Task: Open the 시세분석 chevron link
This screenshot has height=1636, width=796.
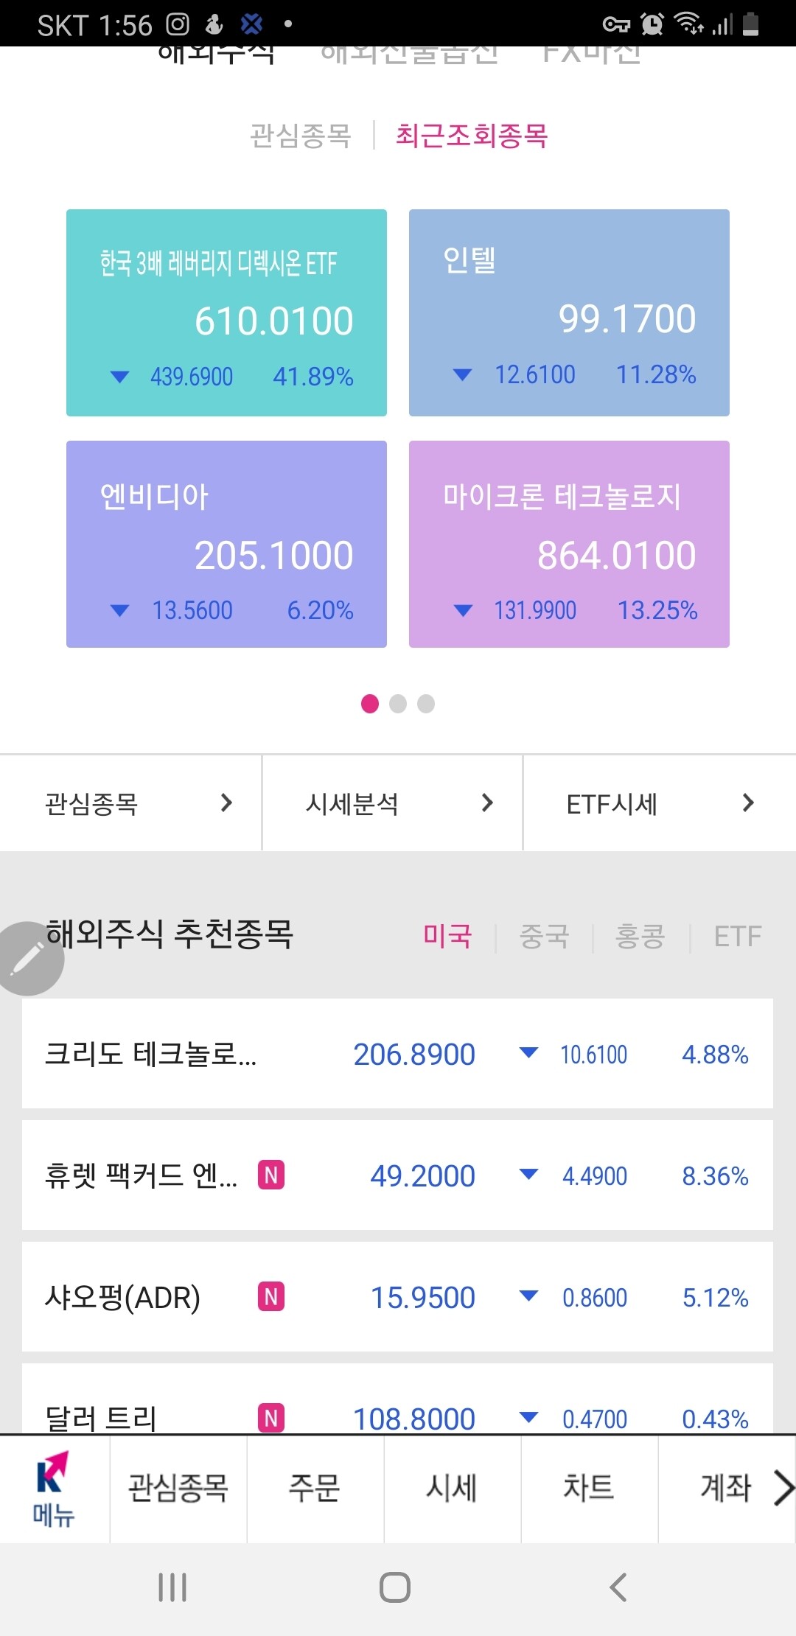Action: (x=487, y=803)
